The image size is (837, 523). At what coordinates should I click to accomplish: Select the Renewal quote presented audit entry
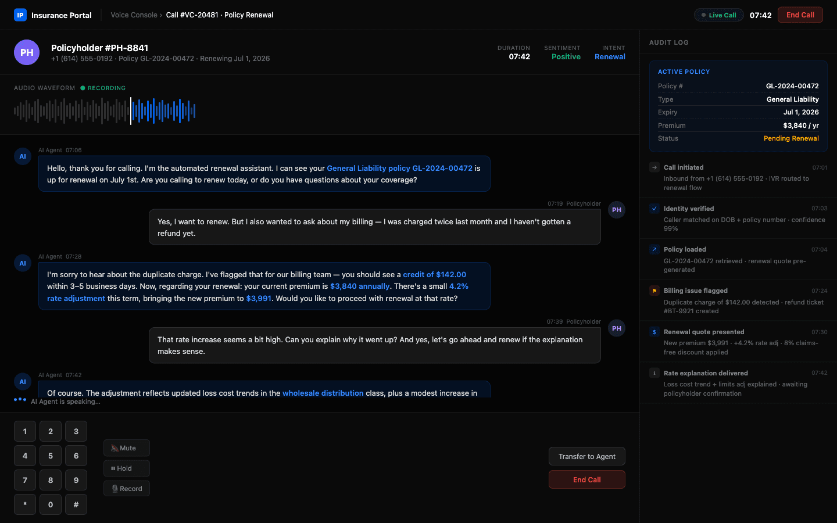click(738, 342)
